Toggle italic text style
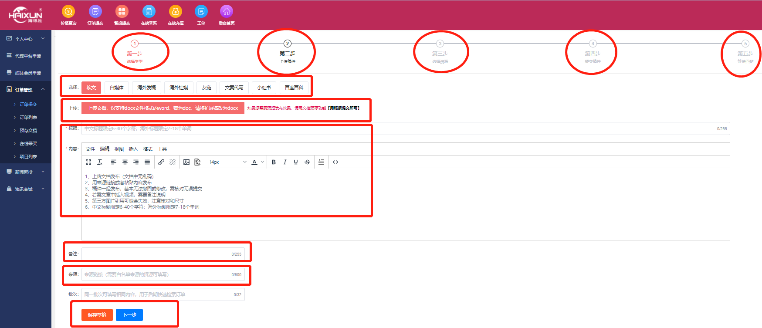The image size is (762, 328). click(285, 162)
